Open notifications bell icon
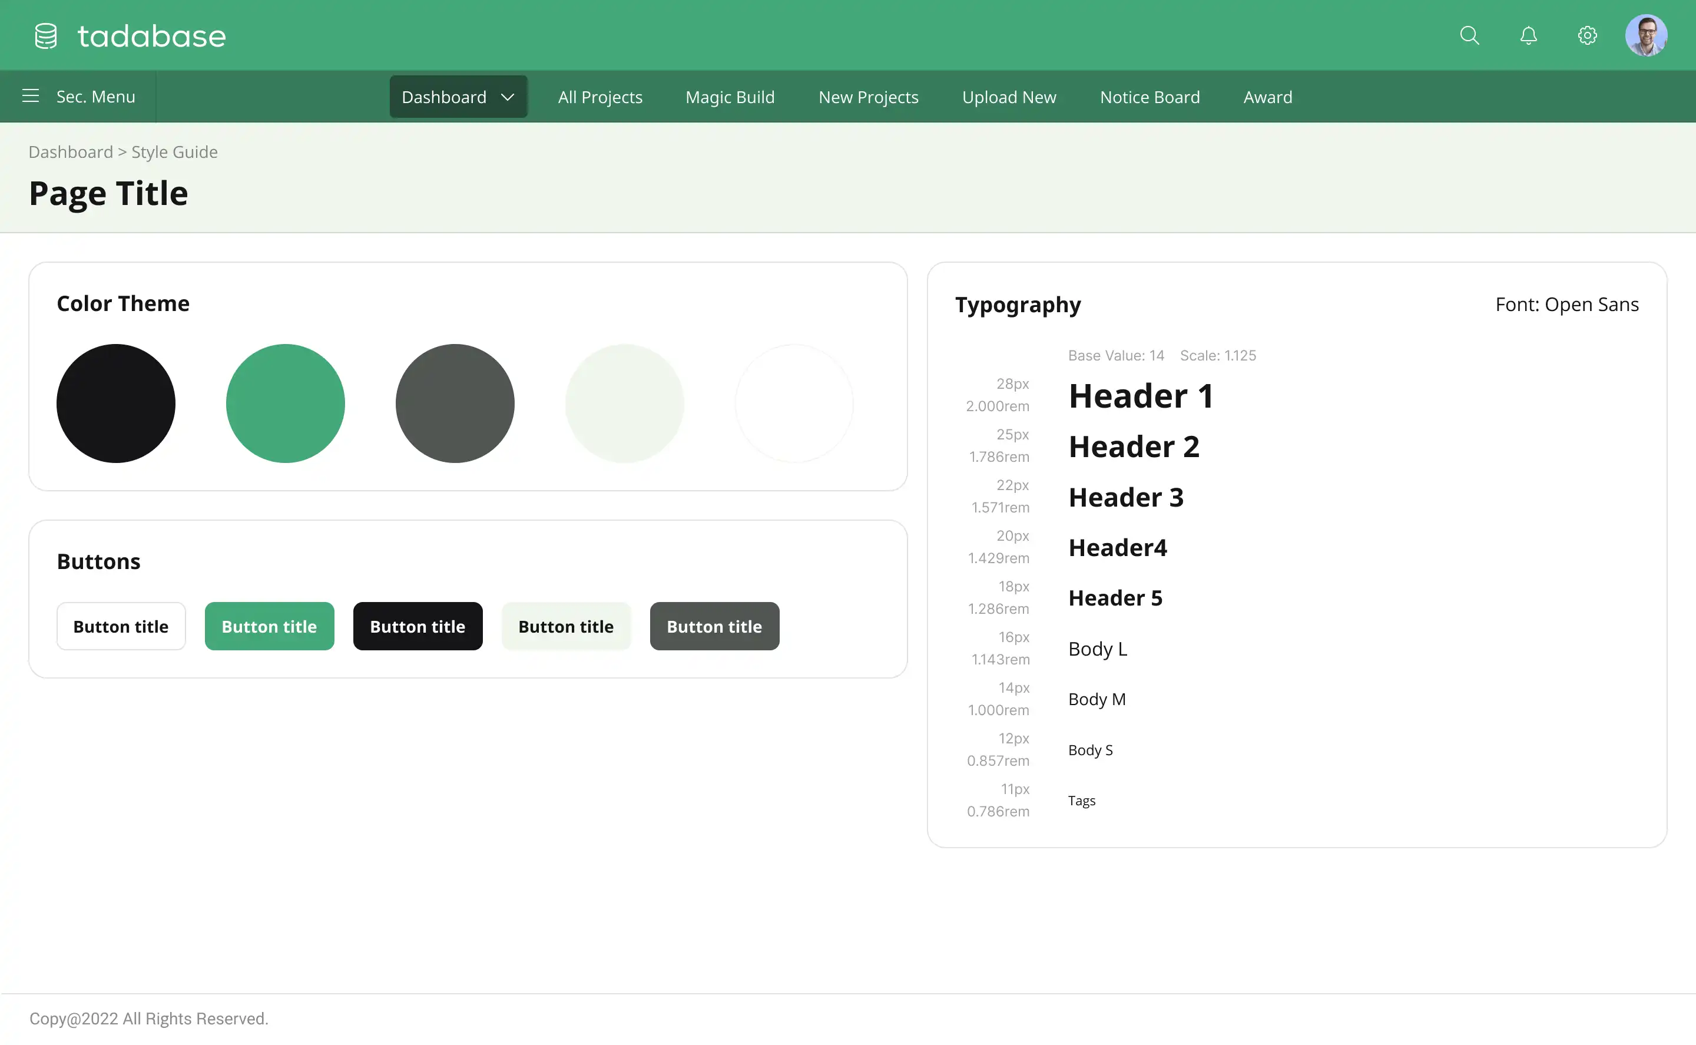 pos(1528,35)
